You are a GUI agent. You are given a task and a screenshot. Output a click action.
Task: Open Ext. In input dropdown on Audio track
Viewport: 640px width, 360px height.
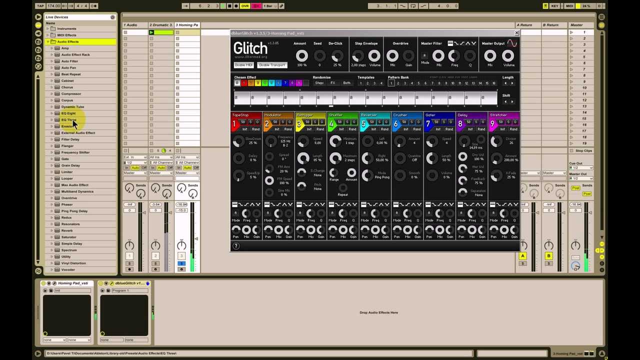point(135,157)
